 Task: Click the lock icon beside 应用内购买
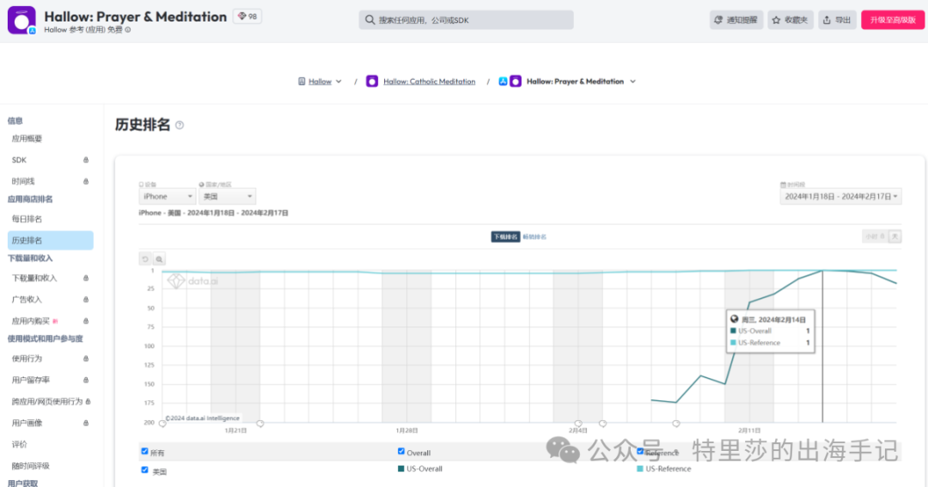click(86, 320)
